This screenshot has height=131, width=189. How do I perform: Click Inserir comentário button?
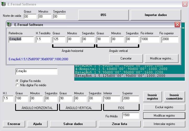pyautogui.click(x=174, y=97)
